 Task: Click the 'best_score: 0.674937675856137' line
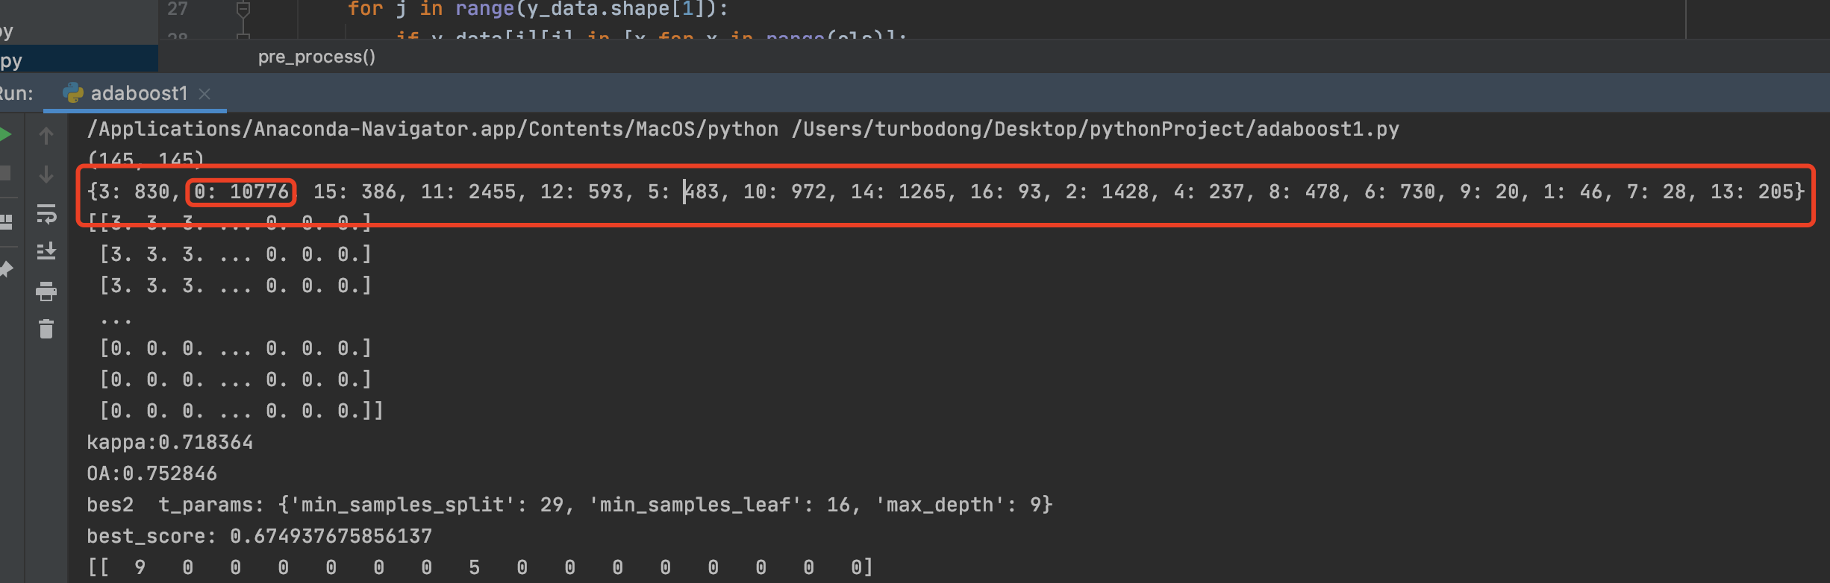pos(260,536)
